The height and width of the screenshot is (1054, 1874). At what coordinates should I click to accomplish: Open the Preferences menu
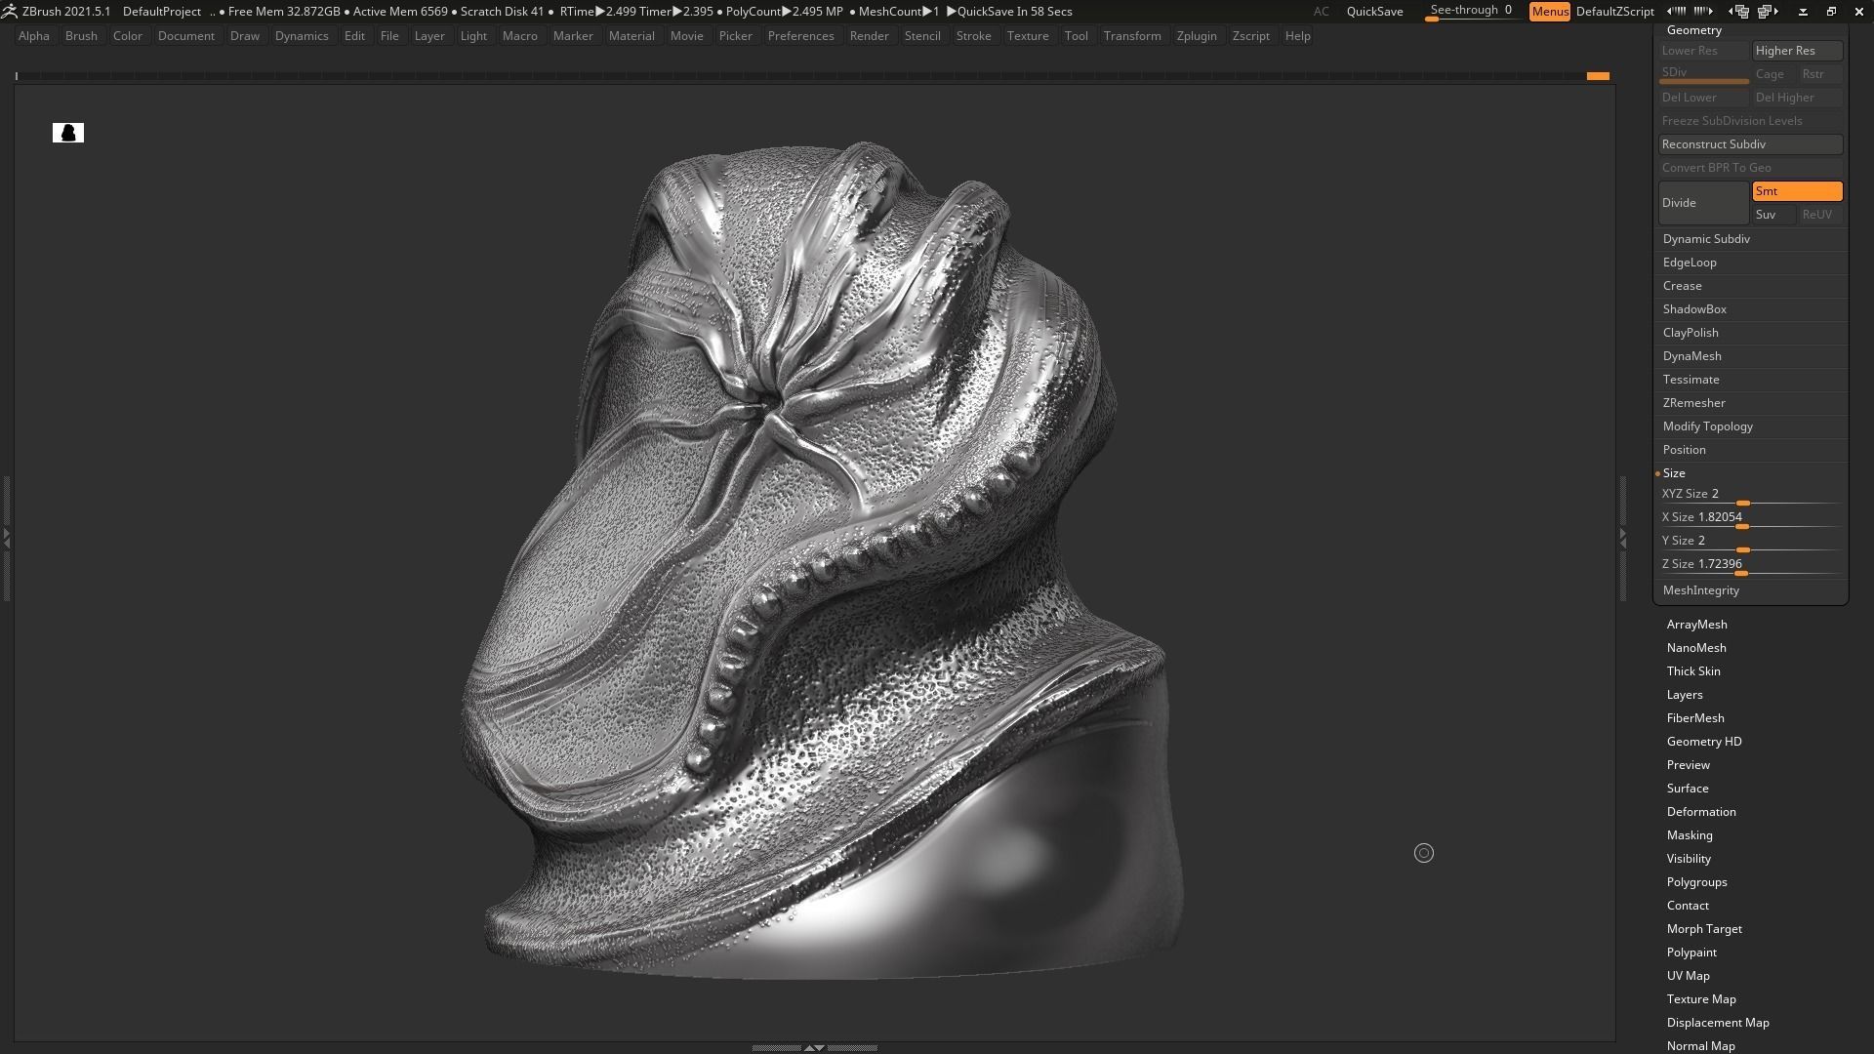(x=800, y=36)
